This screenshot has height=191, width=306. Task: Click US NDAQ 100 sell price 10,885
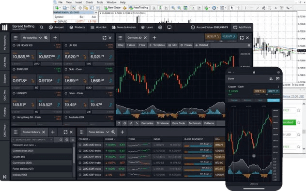24,56
